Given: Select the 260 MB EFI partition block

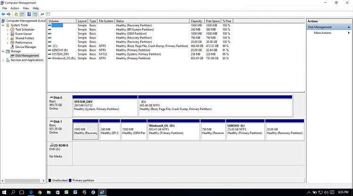Looking at the screenshot, I should (x=110, y=130).
